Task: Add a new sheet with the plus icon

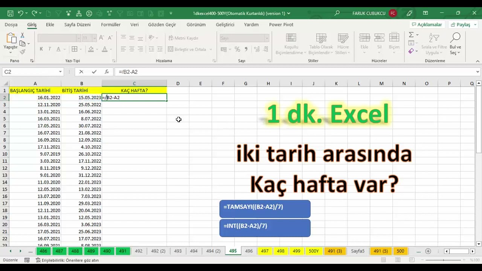Action: (x=428, y=251)
